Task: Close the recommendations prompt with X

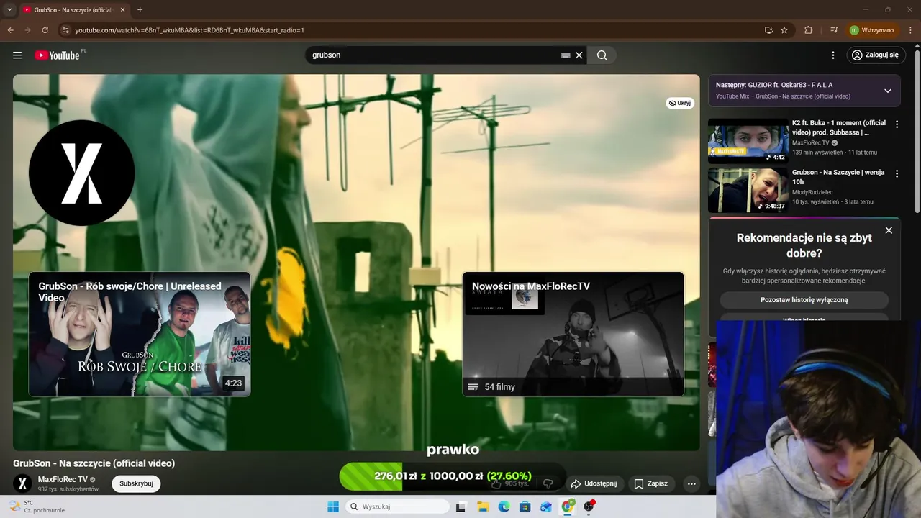Action: 889,230
